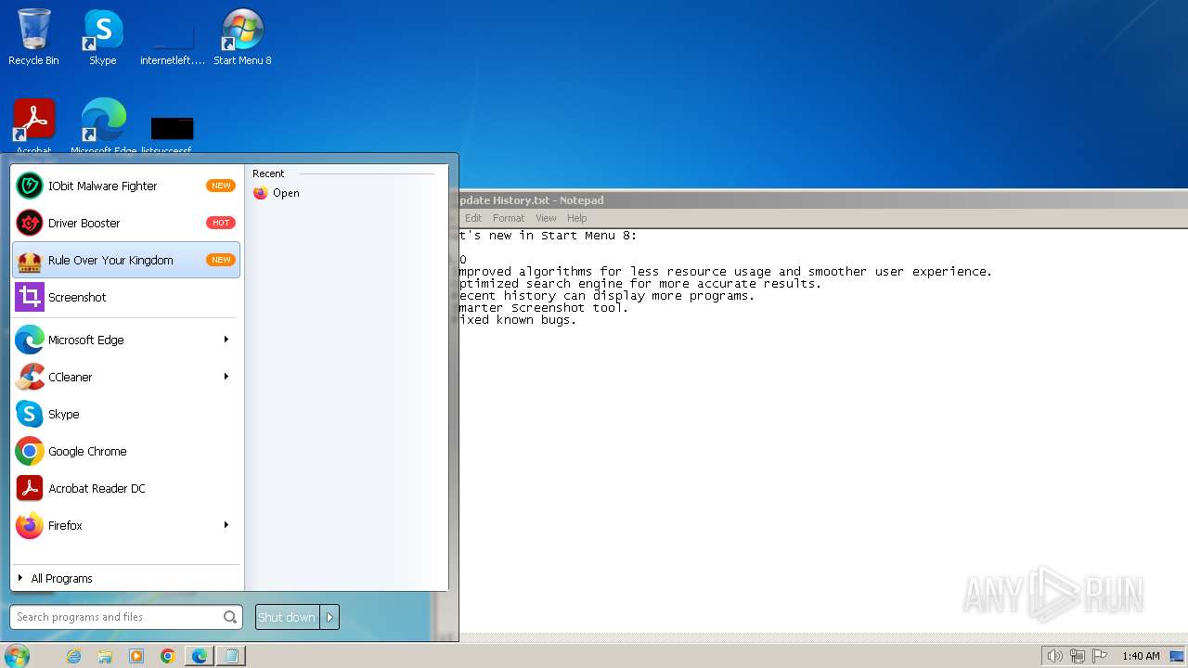Launch the Screenshot tool
The height and width of the screenshot is (668, 1188).
[x=125, y=297]
